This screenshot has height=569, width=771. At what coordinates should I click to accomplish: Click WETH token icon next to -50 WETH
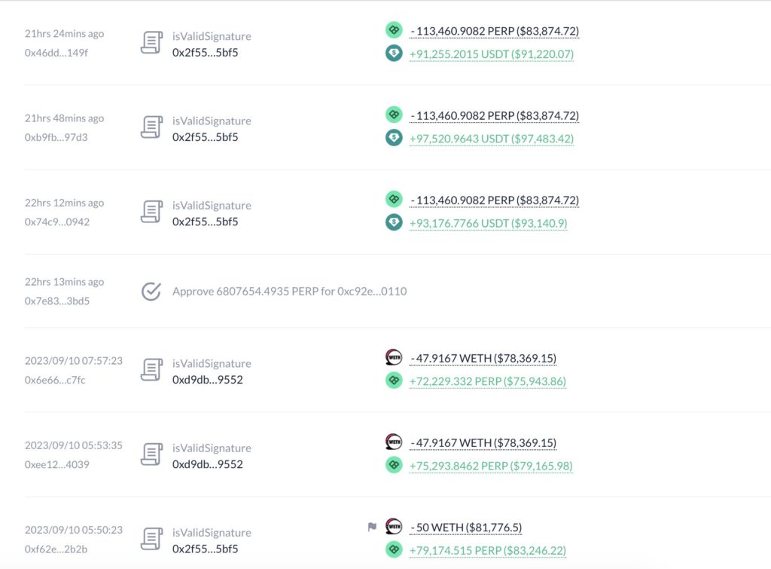click(394, 527)
